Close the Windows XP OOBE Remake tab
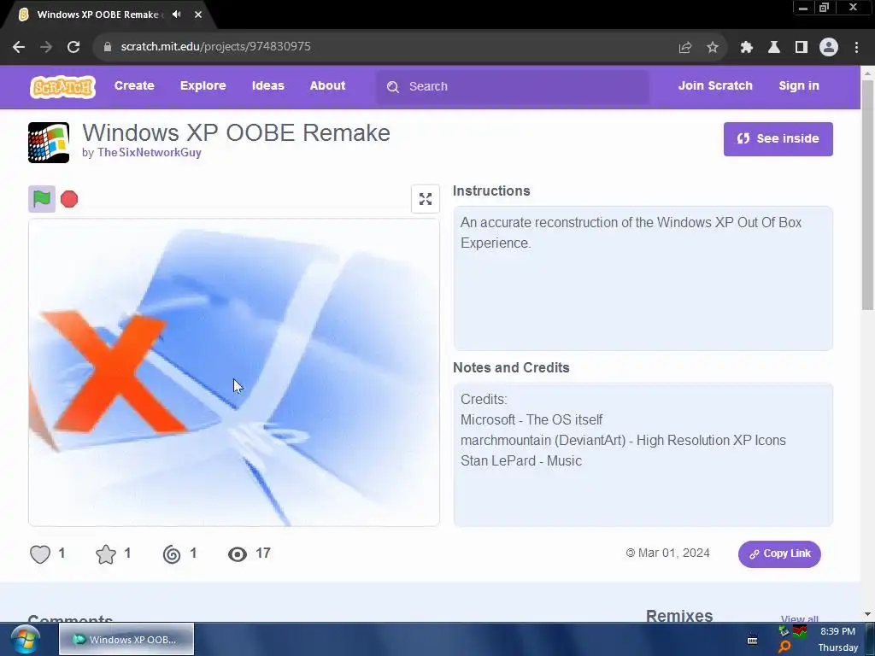875x656 pixels. [x=198, y=15]
